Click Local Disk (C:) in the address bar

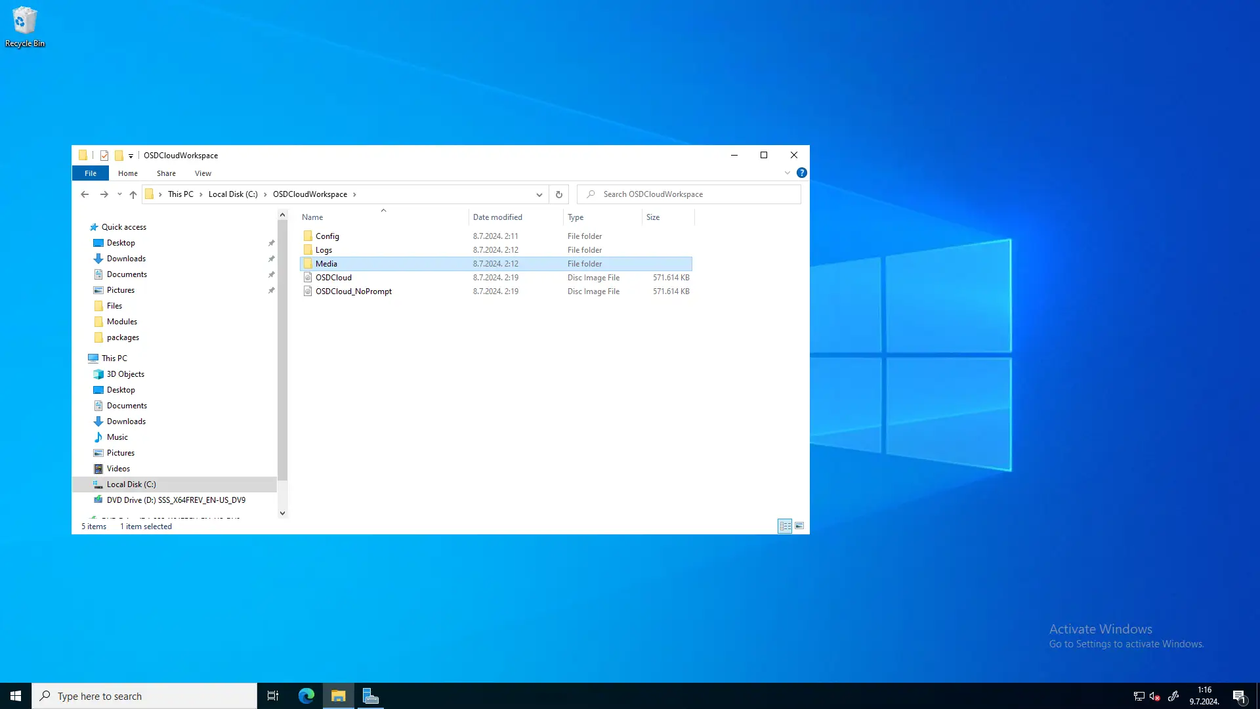pos(233,194)
